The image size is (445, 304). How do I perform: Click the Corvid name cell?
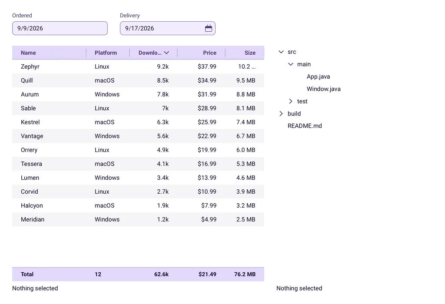pyautogui.click(x=29, y=192)
